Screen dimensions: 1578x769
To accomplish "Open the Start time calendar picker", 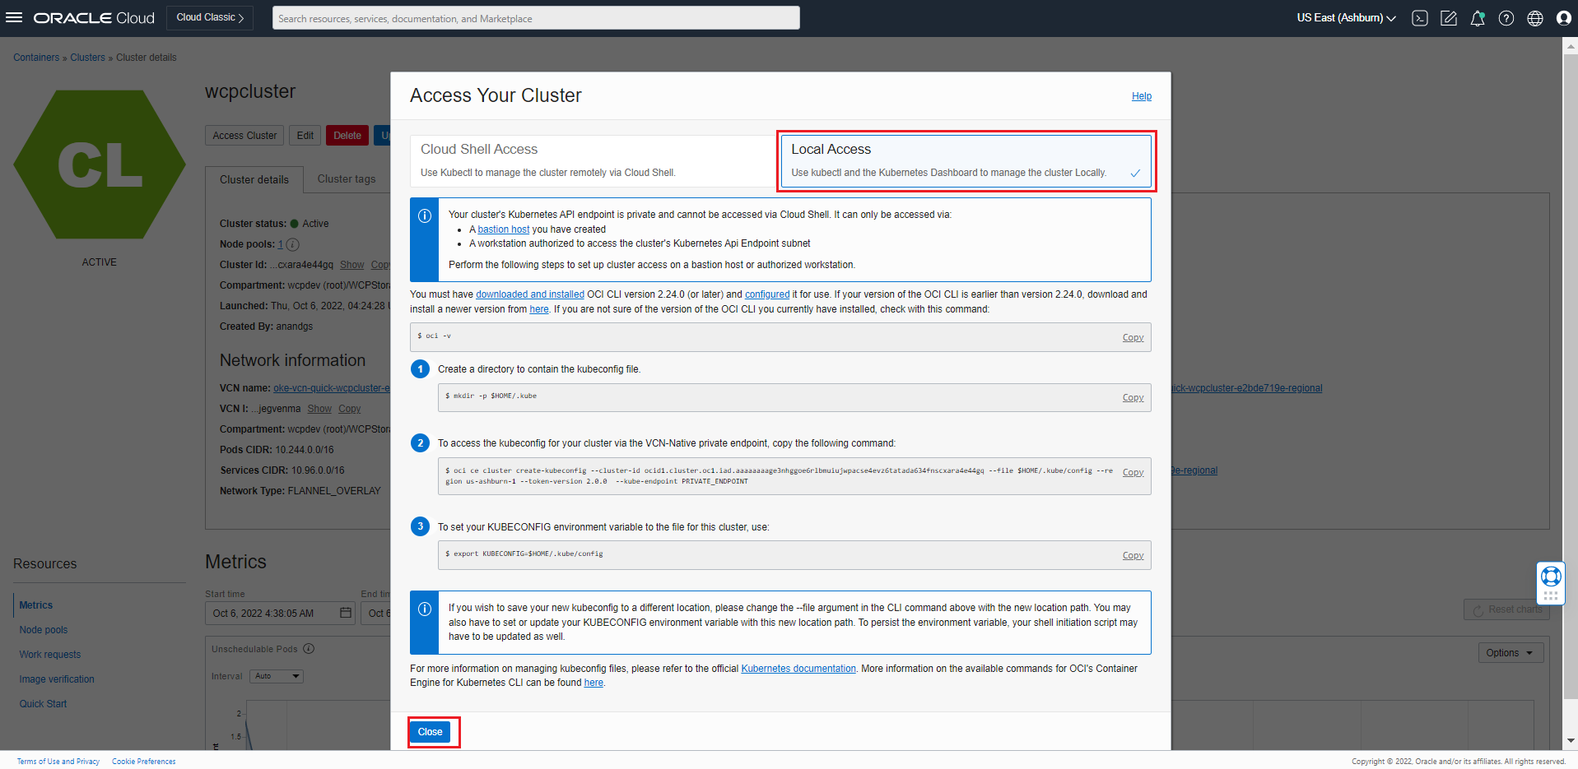I will (346, 613).
